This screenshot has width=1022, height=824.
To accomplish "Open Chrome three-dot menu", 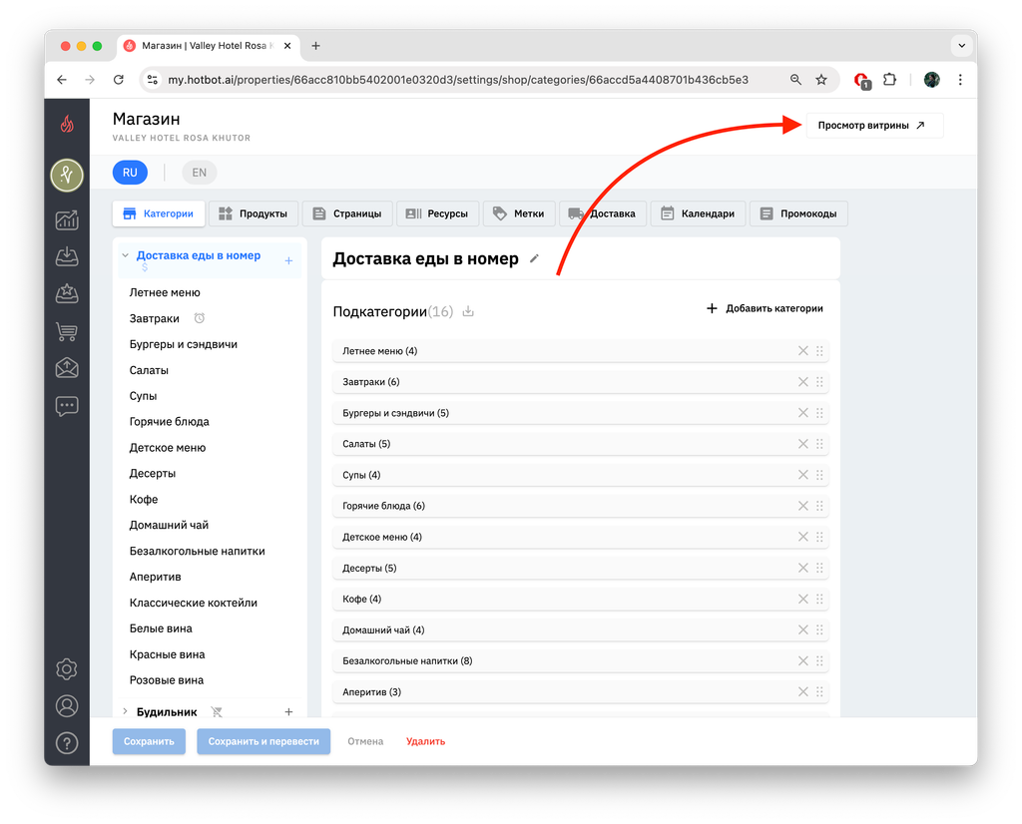I will [960, 80].
